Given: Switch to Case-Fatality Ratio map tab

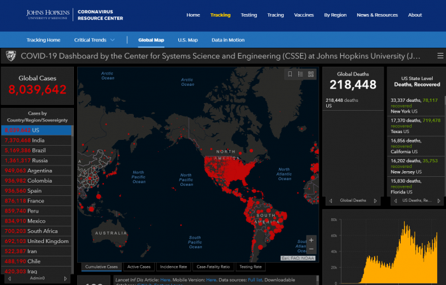Looking at the screenshot, I should pyautogui.click(x=213, y=267).
